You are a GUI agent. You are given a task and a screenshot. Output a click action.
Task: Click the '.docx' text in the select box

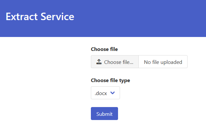click(x=101, y=93)
